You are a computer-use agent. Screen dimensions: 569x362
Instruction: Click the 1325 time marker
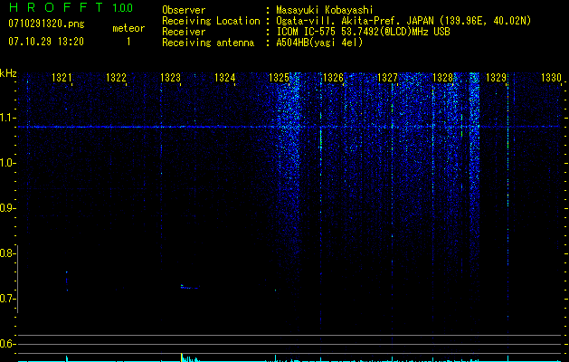click(279, 77)
